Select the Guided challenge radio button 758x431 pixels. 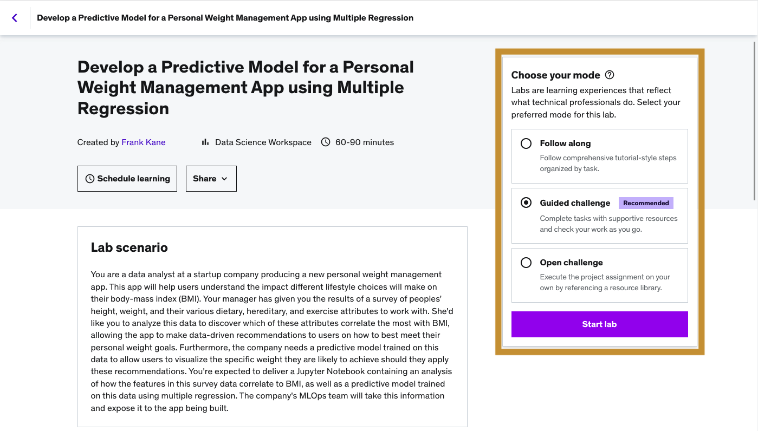click(526, 203)
